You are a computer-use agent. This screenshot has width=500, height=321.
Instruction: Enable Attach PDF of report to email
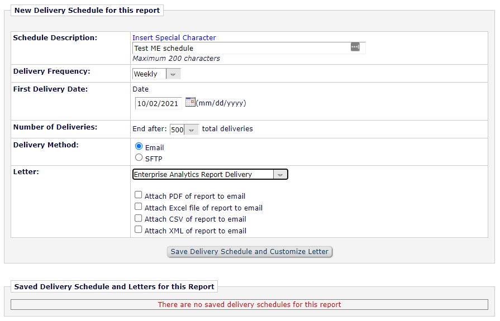(139, 195)
